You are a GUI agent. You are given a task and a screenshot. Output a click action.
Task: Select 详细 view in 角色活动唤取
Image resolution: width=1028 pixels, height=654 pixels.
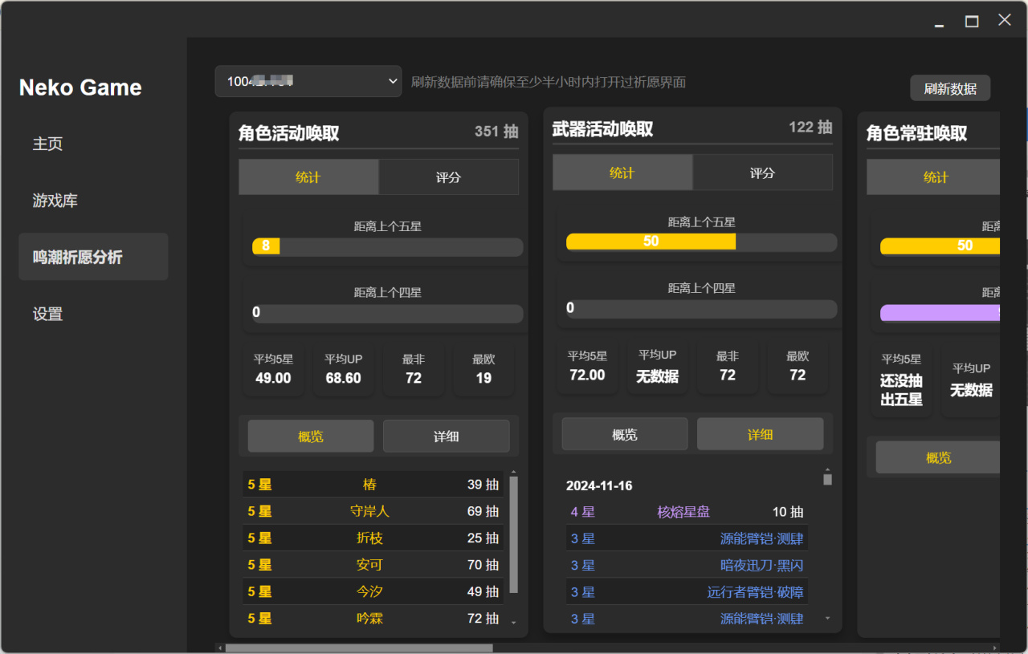point(446,436)
